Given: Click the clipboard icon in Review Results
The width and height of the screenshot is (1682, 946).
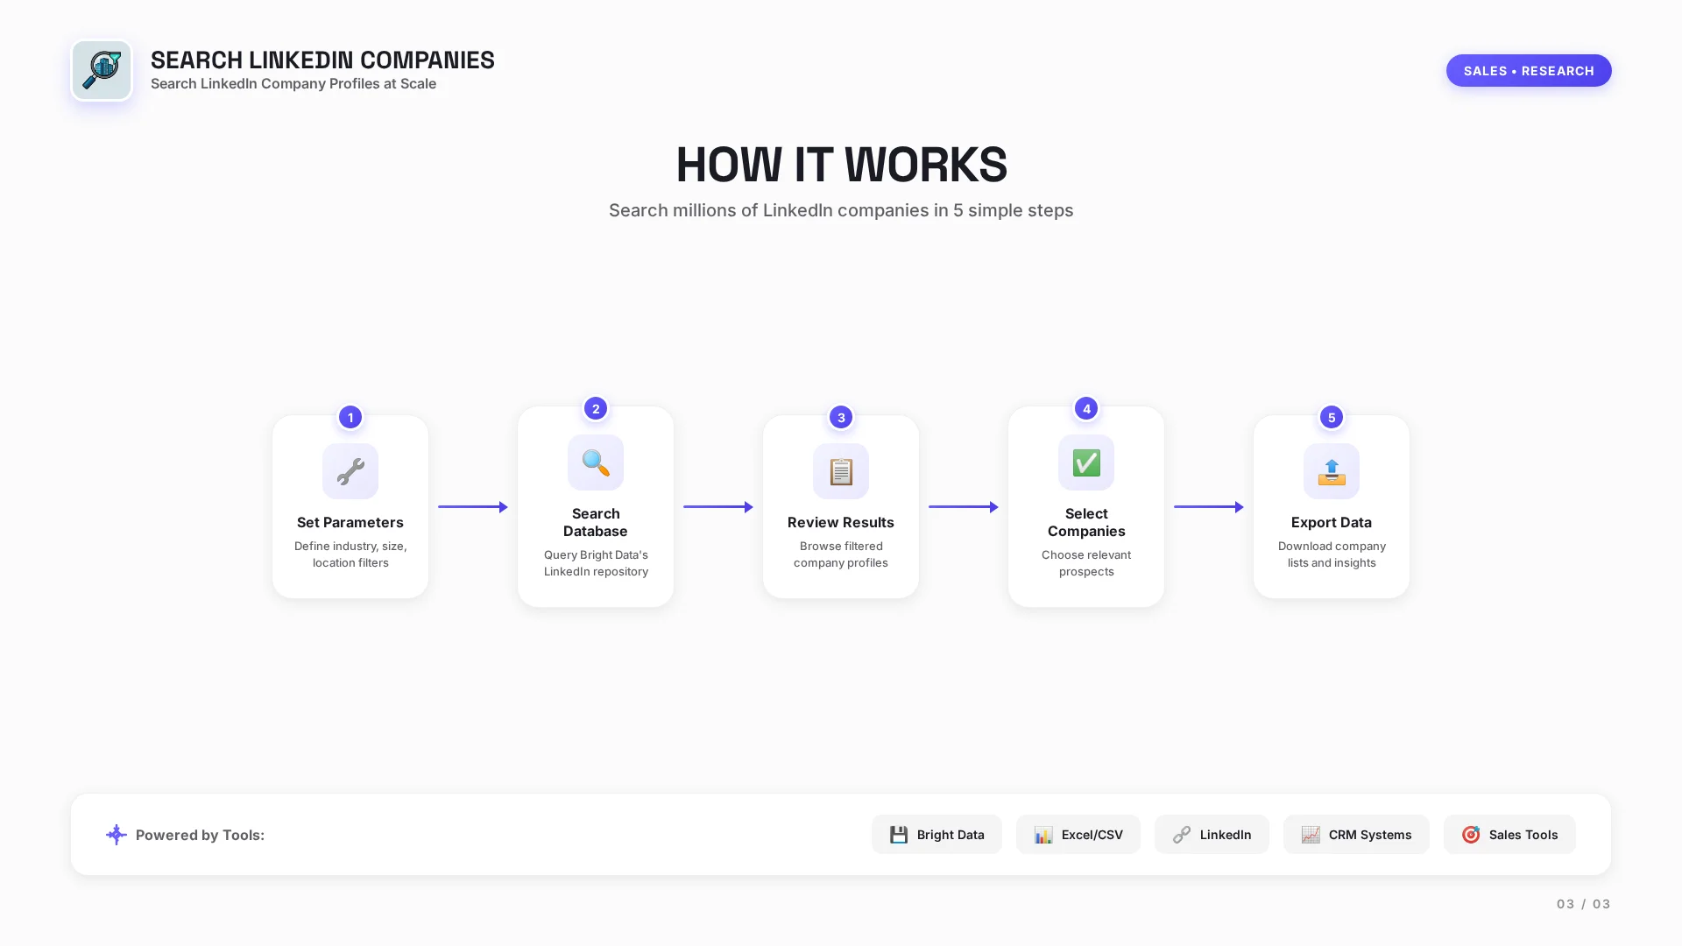Looking at the screenshot, I should [x=841, y=471].
